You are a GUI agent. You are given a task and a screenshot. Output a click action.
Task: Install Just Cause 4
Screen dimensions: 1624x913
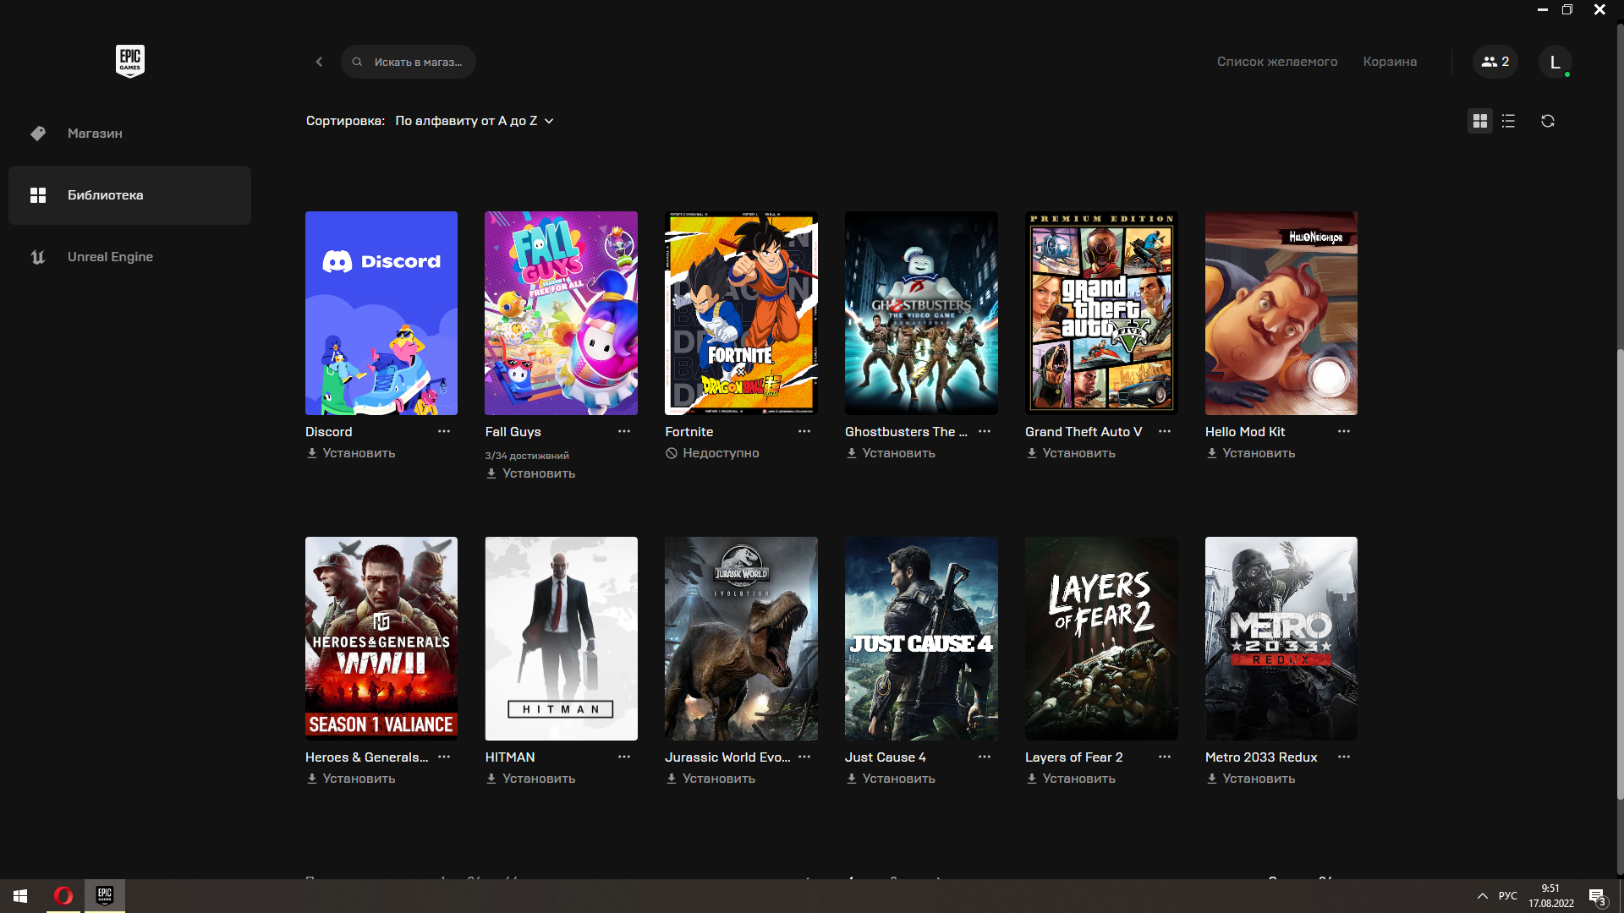click(x=890, y=779)
